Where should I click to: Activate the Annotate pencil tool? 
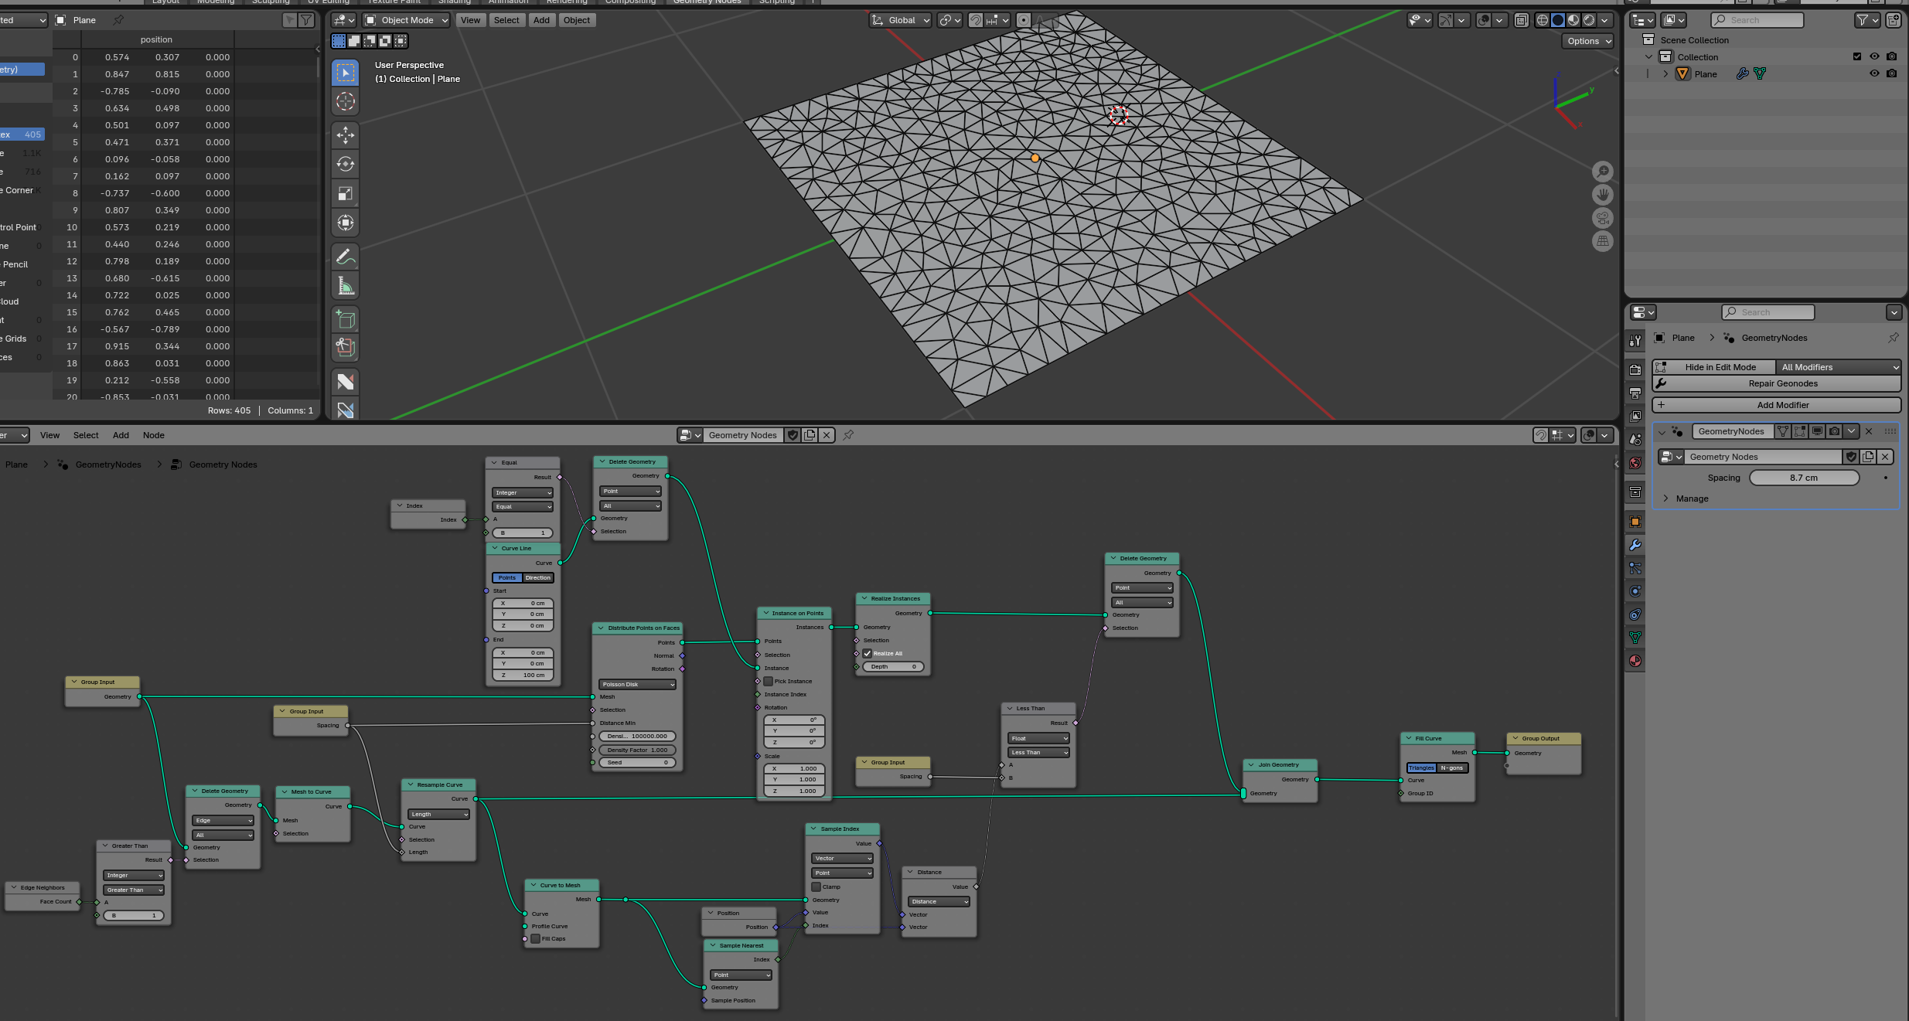346,257
